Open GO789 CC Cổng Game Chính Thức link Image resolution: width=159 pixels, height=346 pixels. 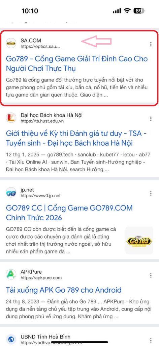pyautogui.click(x=69, y=213)
